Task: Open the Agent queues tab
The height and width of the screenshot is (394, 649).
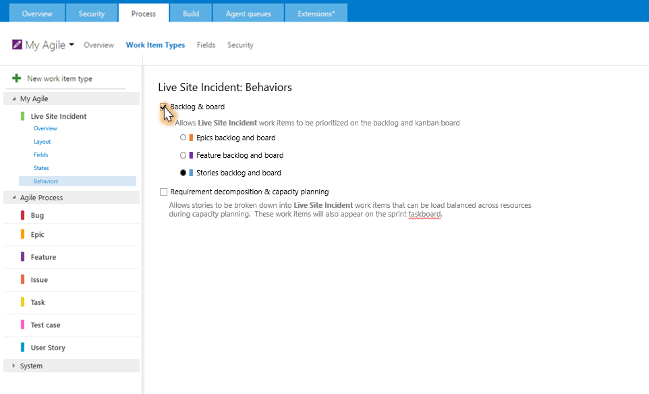Action: [248, 13]
